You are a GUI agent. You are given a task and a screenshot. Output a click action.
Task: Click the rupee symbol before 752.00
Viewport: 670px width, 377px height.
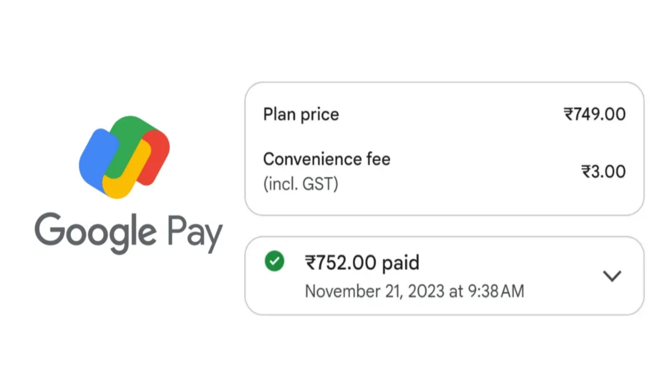(310, 263)
